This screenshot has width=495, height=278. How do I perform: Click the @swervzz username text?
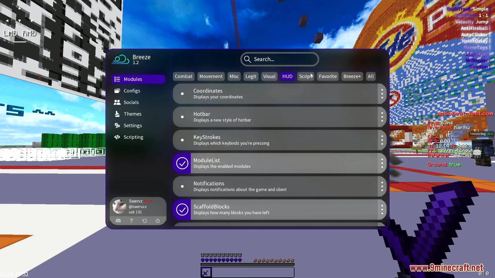coord(138,207)
